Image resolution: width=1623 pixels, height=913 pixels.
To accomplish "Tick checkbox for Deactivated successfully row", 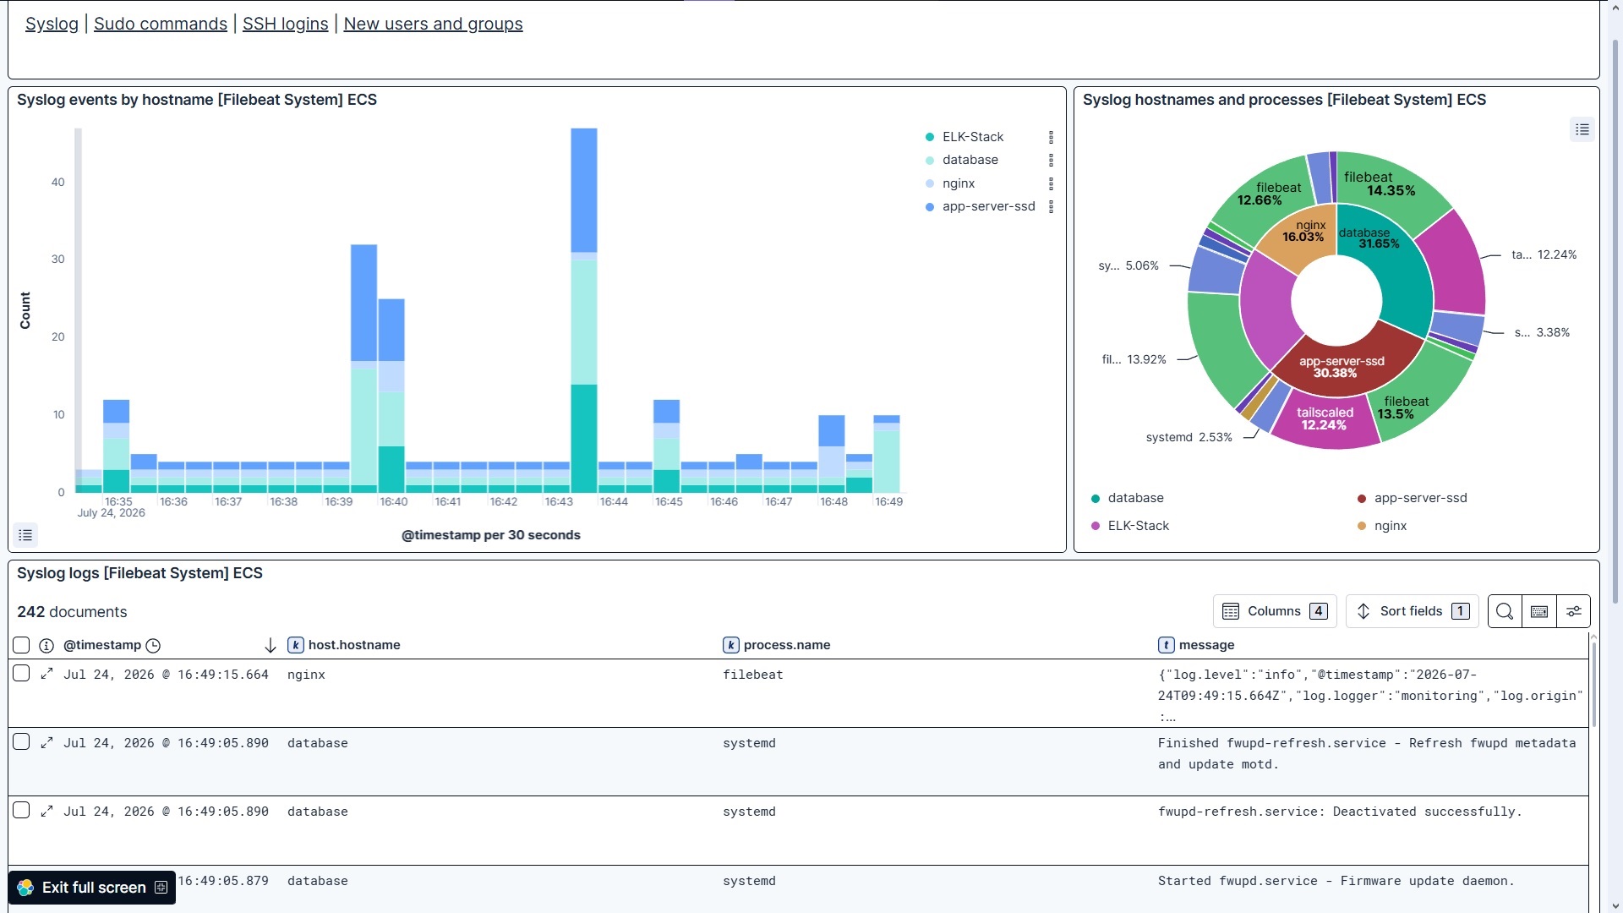I will 21,811.
